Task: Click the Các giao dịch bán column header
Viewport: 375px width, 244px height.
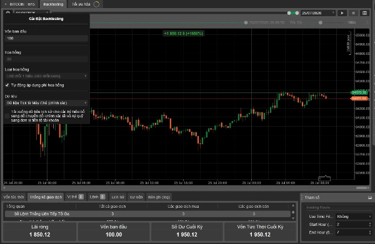Action: (254, 207)
